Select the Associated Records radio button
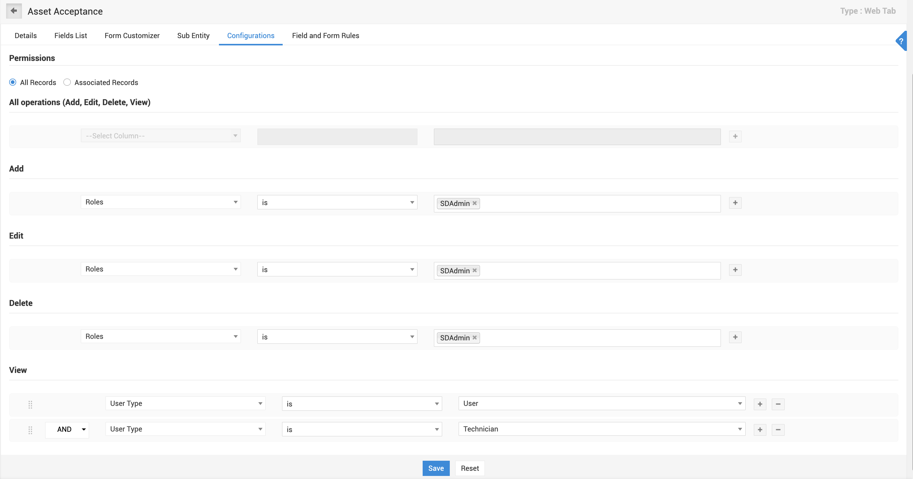Viewport: 913px width, 479px height. [x=67, y=83]
